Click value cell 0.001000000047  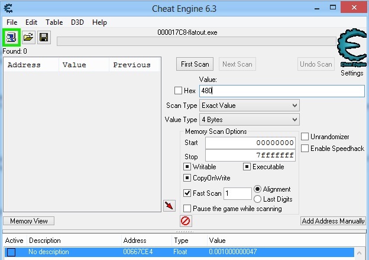233,252
